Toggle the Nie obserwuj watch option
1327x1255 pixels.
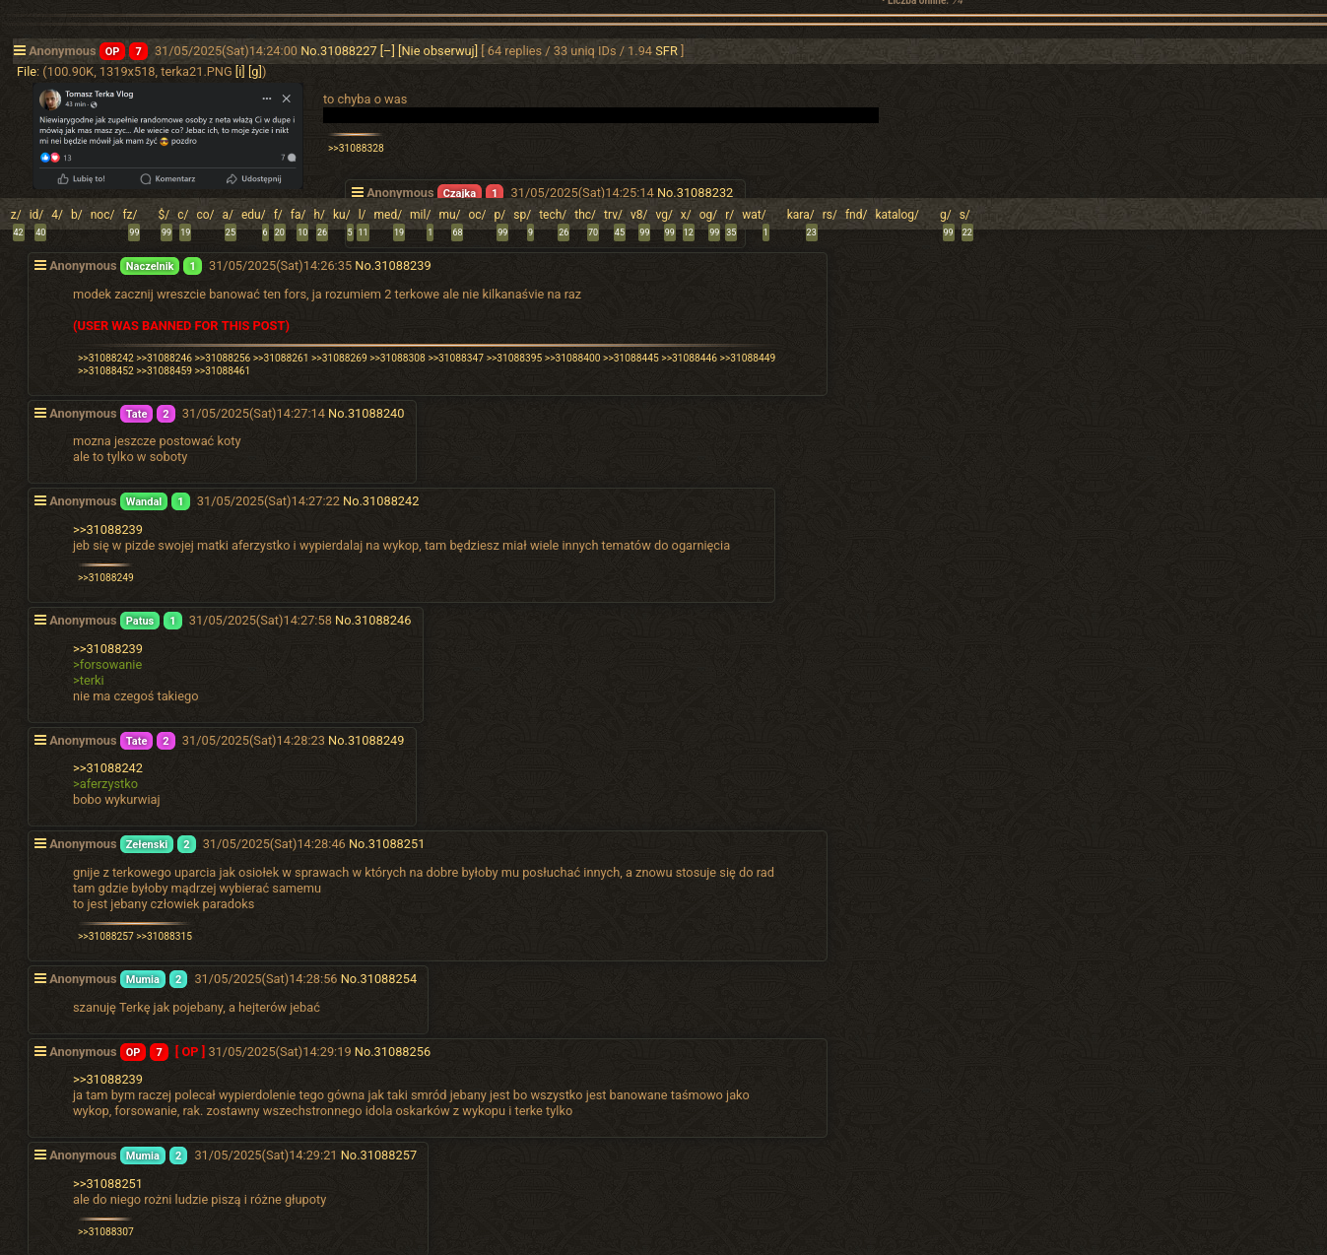pos(438,51)
